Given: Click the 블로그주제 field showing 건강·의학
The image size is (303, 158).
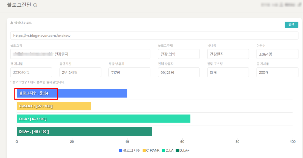Looking at the screenshot, I should 179,54.
